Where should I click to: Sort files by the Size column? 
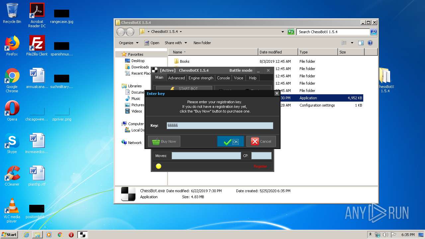(x=351, y=52)
